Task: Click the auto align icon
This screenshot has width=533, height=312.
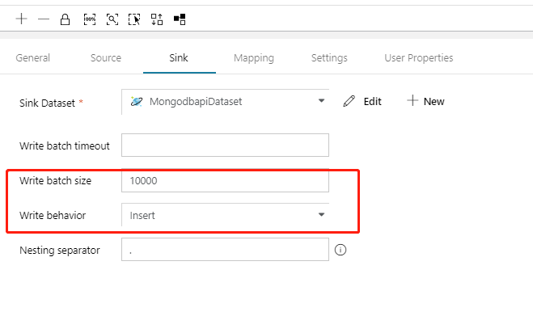Action: tap(157, 19)
